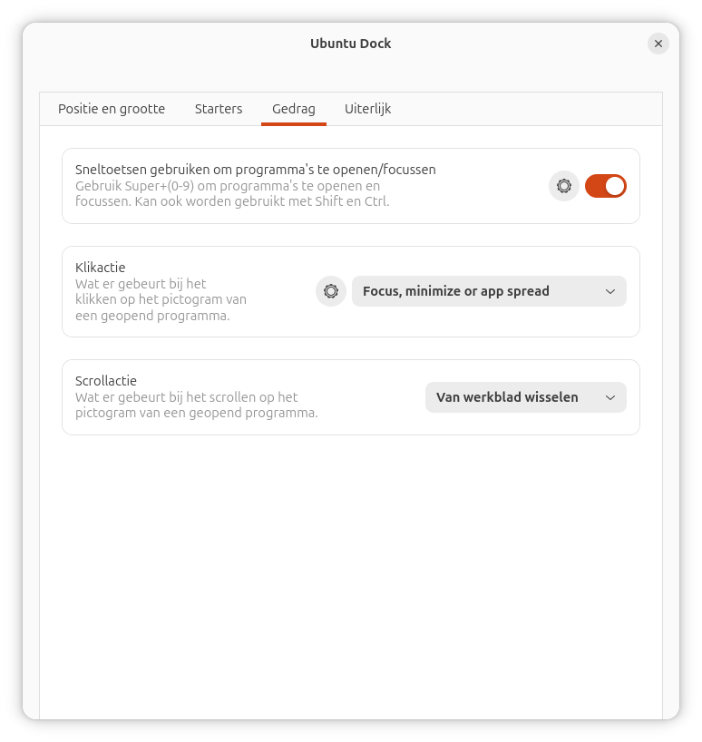Go to the Uiterlijk tab
Image resolution: width=702 pixels, height=742 pixels.
pyautogui.click(x=367, y=109)
